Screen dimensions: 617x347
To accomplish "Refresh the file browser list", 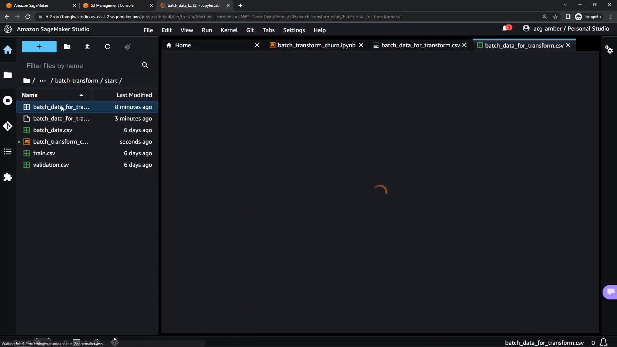I will (x=108, y=47).
